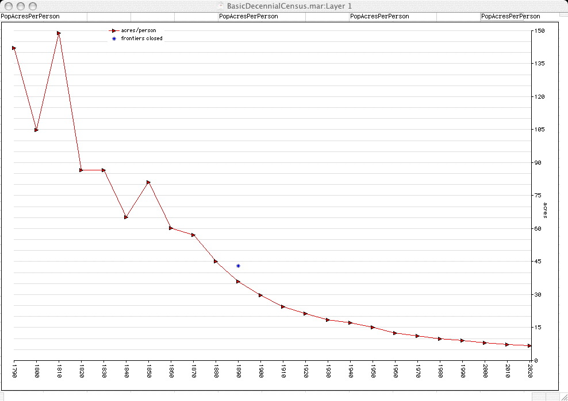Select the rightmost PopAcresPerPerson column header
568x401 pixels.
point(510,17)
